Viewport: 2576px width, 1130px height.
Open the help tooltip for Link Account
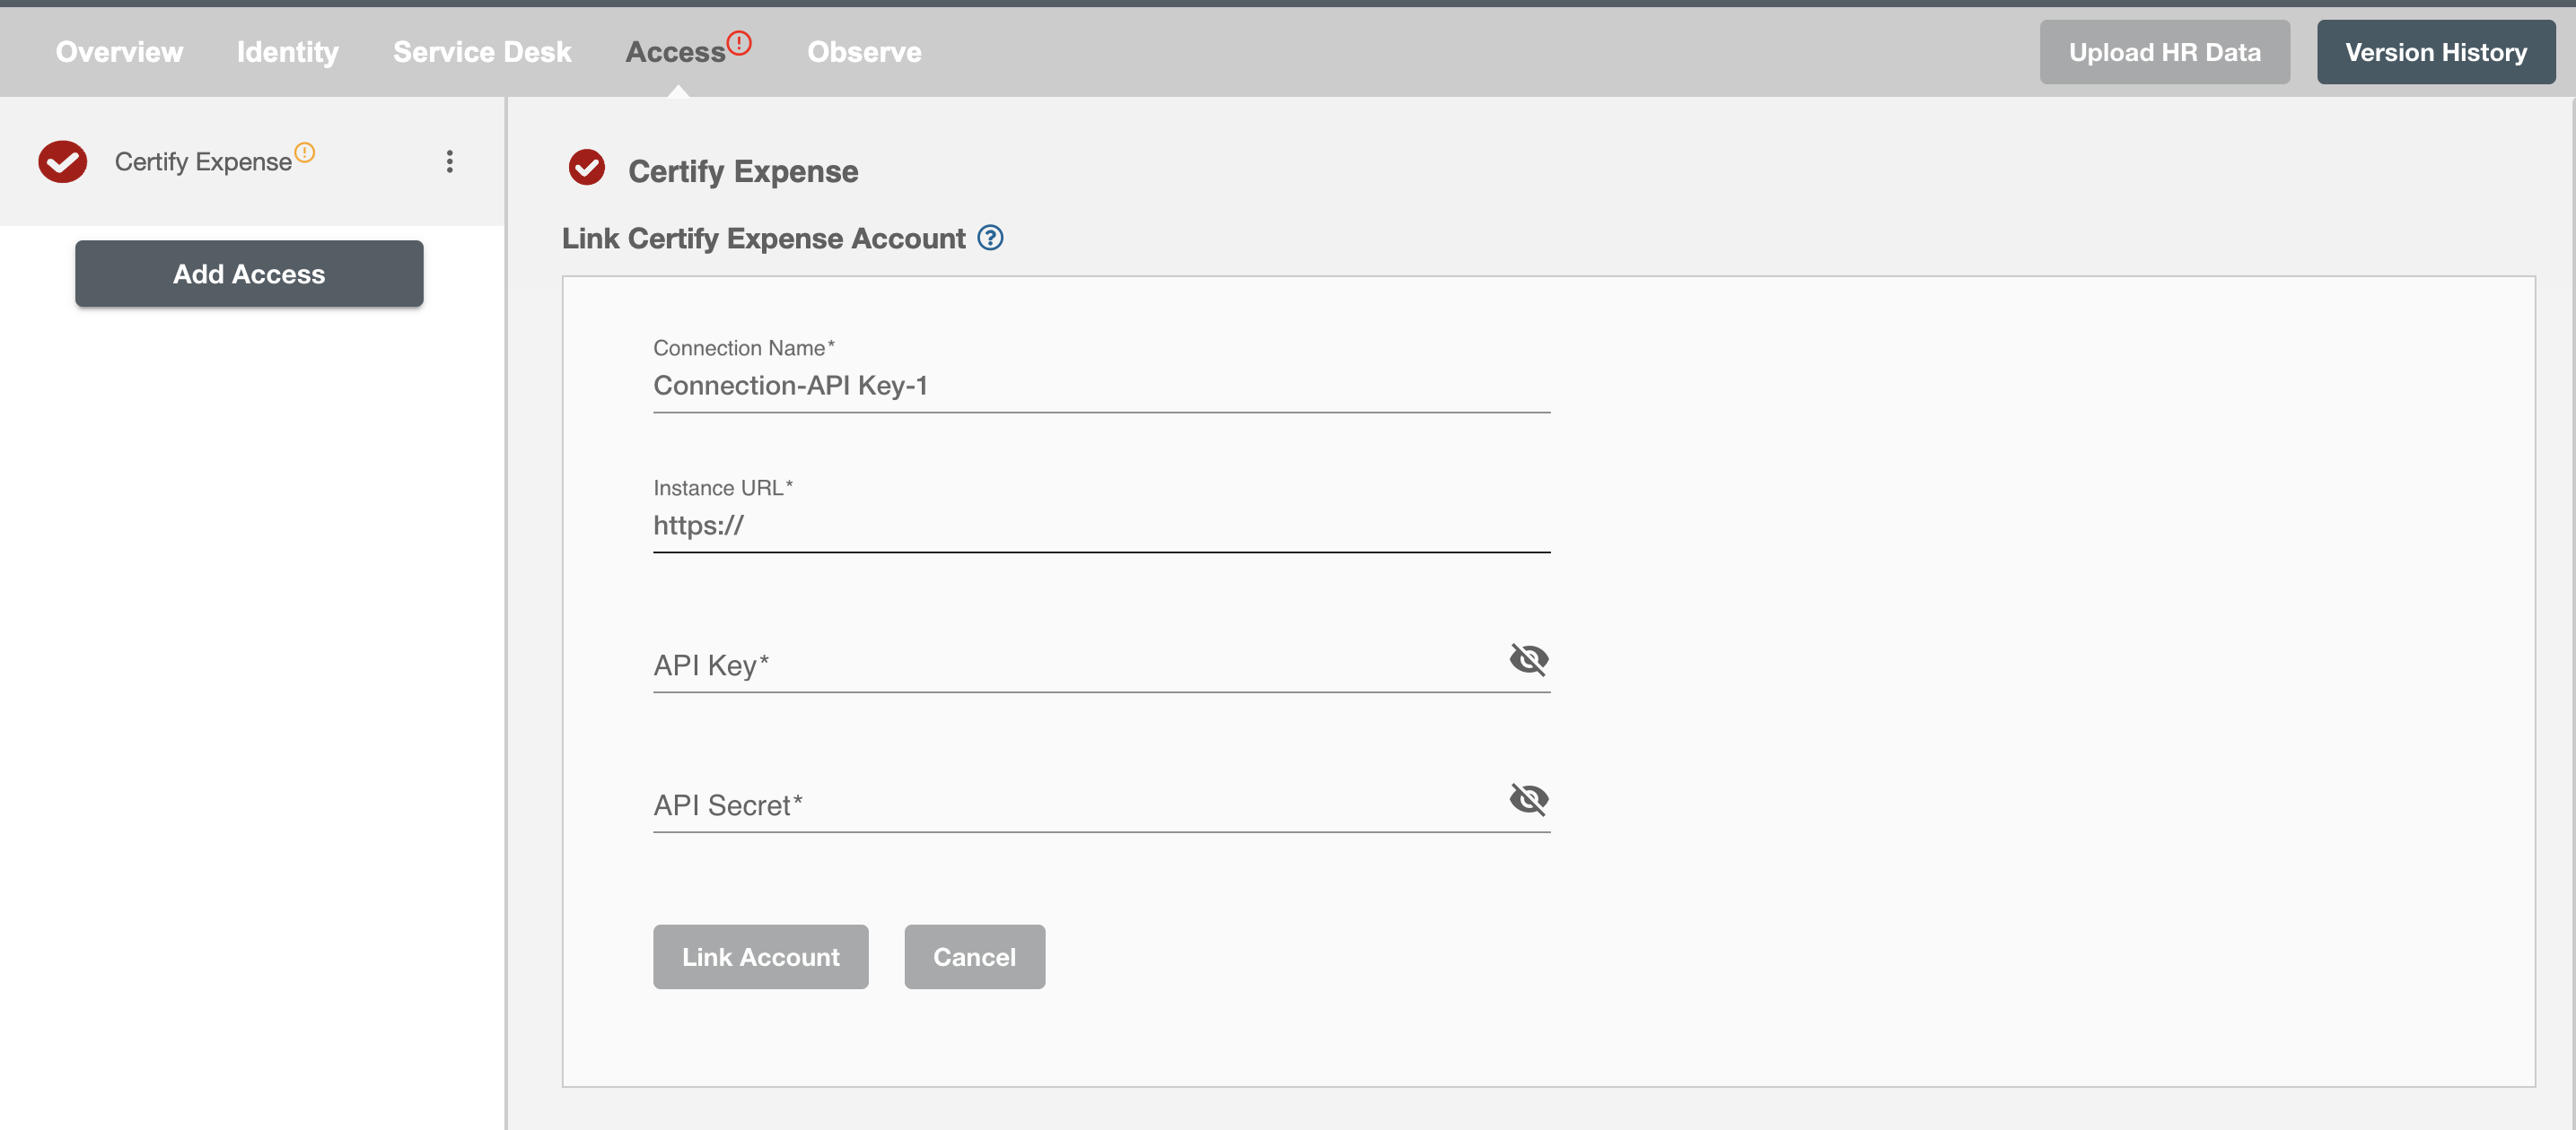point(991,237)
